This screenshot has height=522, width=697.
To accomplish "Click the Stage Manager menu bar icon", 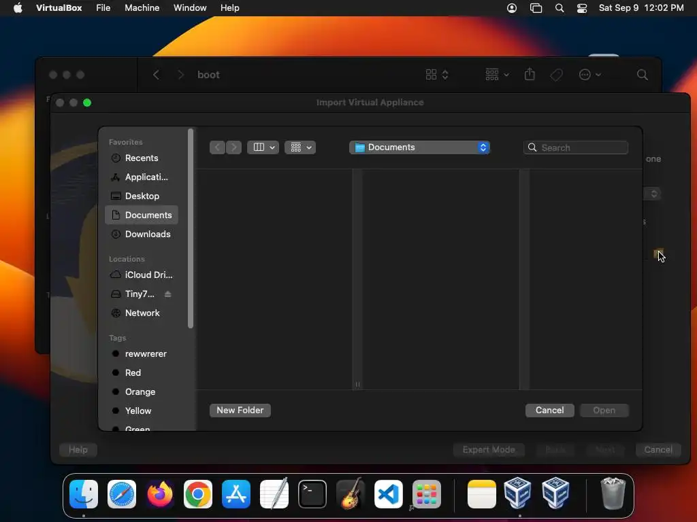I will tap(536, 8).
